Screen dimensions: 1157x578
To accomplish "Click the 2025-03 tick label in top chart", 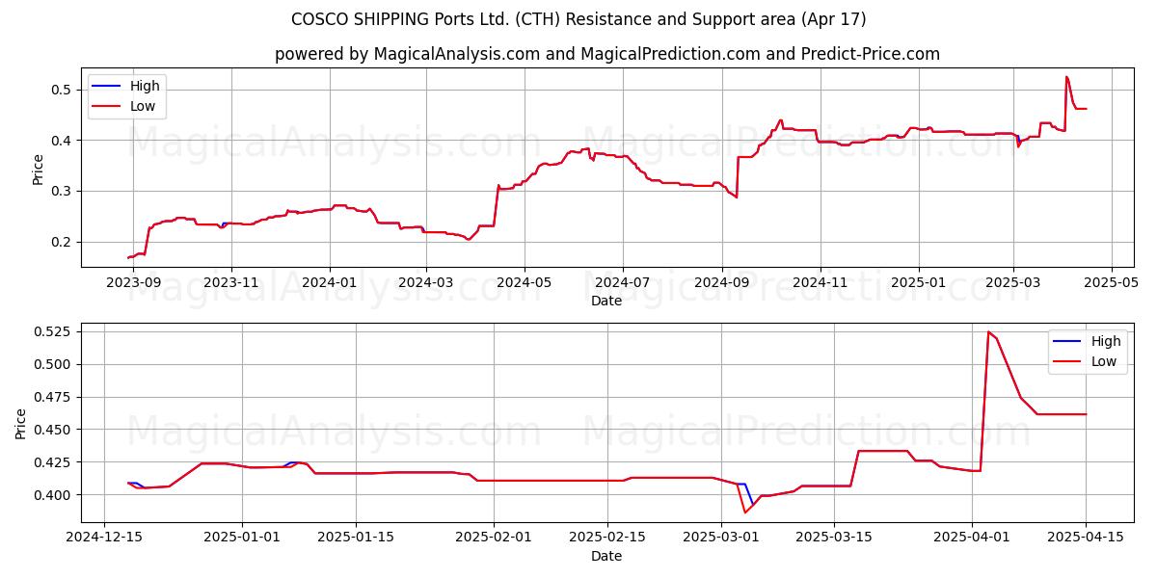I will [x=1013, y=282].
